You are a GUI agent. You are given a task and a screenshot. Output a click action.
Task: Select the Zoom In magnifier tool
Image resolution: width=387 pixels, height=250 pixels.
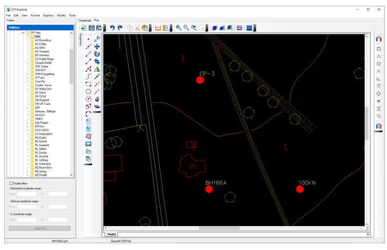(179, 28)
